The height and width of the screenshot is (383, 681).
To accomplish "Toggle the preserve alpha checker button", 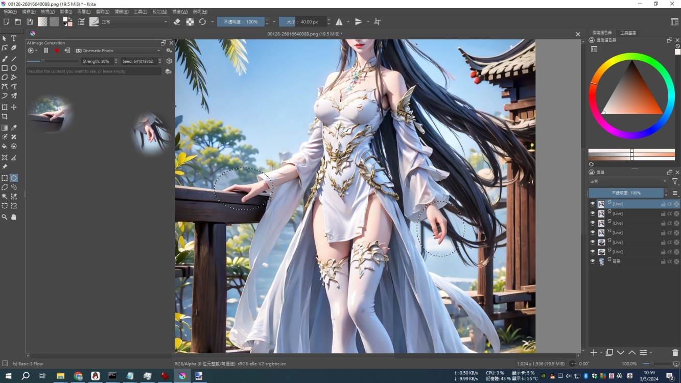I will click(x=190, y=22).
